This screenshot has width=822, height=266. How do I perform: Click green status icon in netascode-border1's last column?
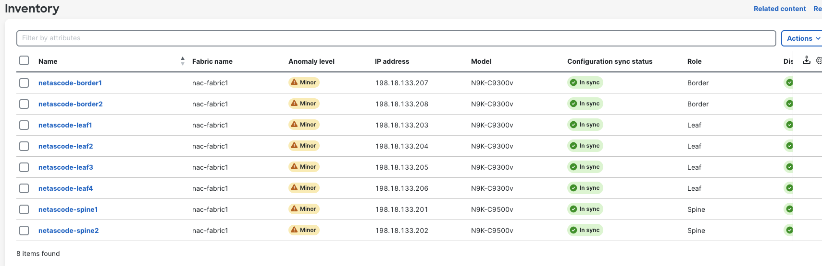(x=789, y=82)
